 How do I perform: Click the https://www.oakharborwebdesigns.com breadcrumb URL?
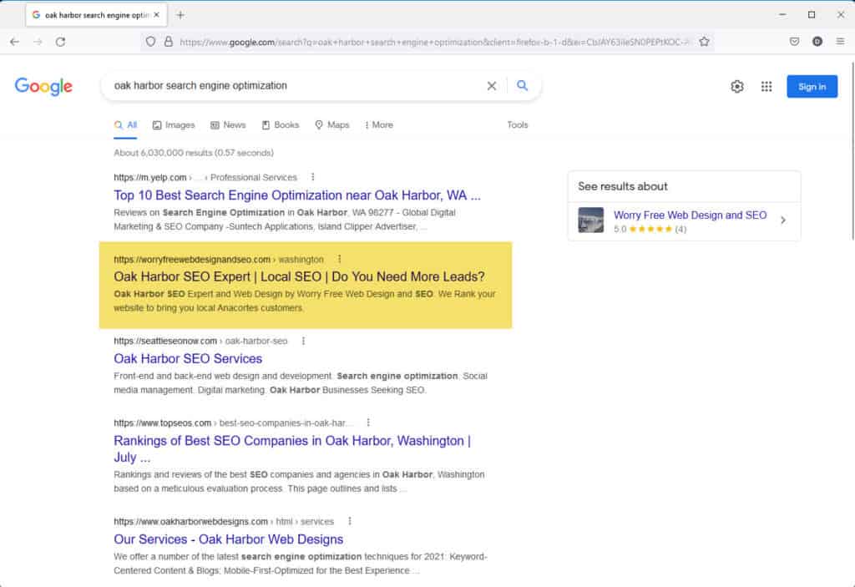click(191, 522)
